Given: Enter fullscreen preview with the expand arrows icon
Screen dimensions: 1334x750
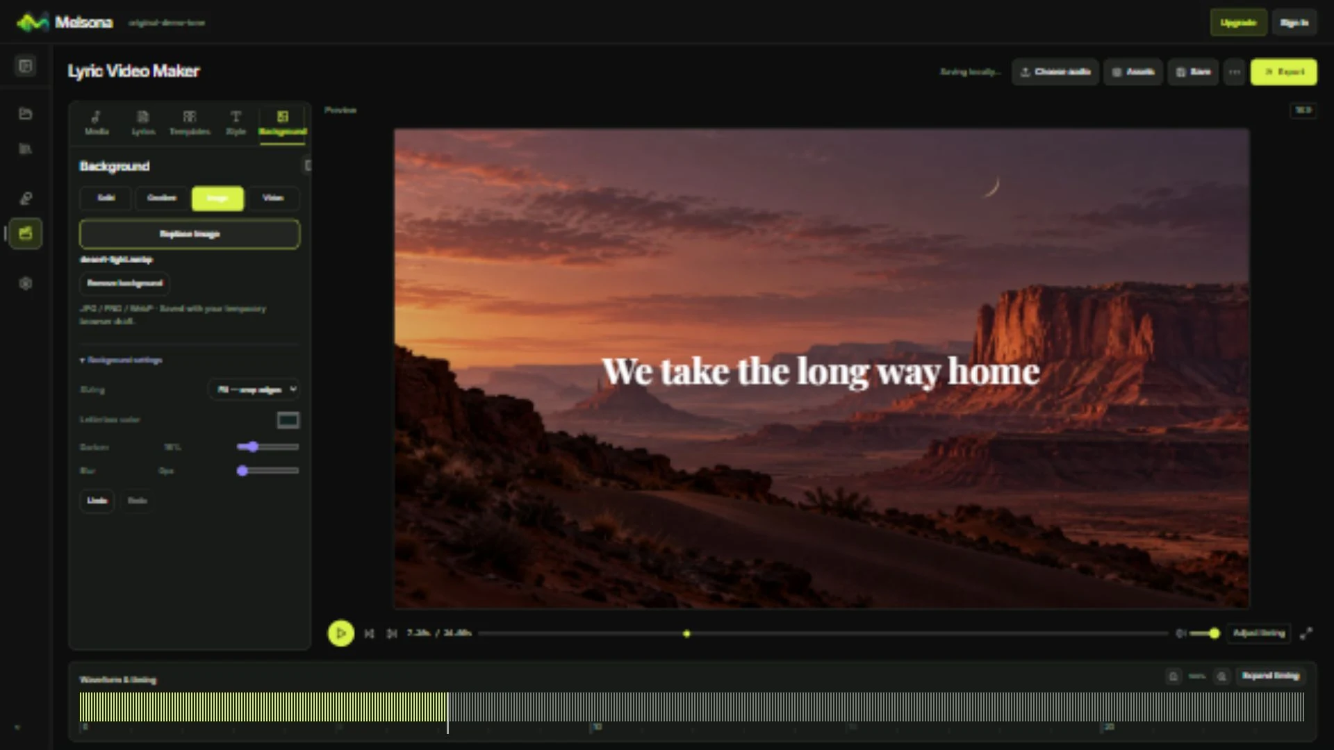Looking at the screenshot, I should tap(1306, 633).
